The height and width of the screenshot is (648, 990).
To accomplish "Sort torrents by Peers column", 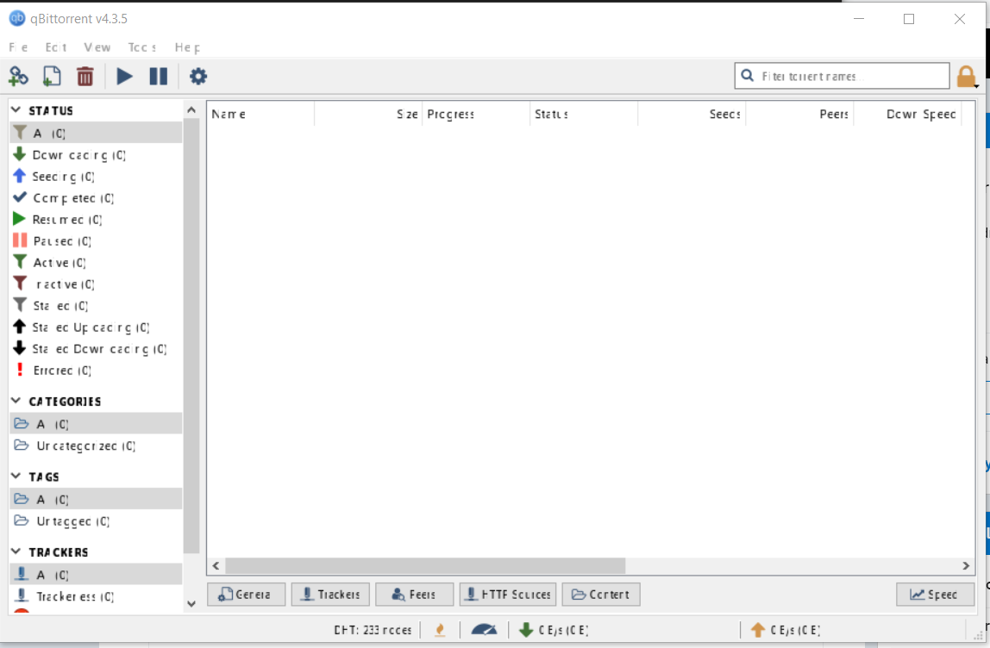I will click(800, 114).
